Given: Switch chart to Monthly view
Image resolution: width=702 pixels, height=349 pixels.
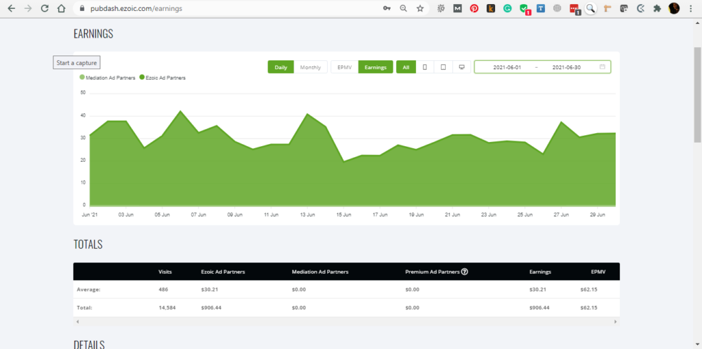Looking at the screenshot, I should (x=311, y=67).
